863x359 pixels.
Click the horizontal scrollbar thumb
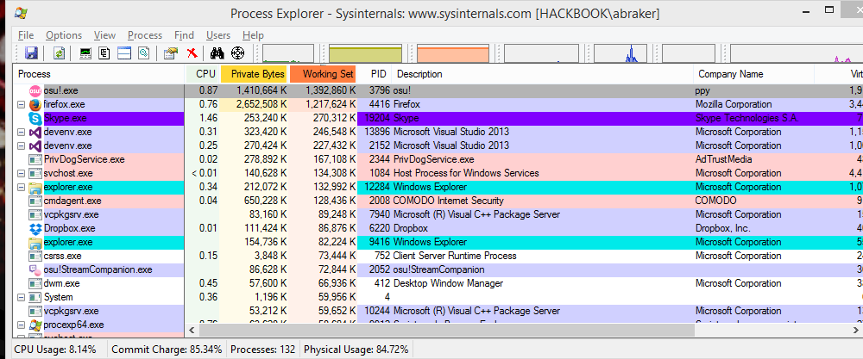447,330
